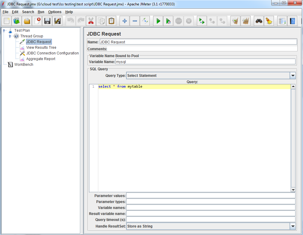
Task: Click the Undo arrow icon
Action: pyautogui.click(x=70, y=21)
